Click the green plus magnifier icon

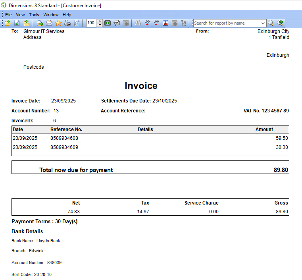281,23
